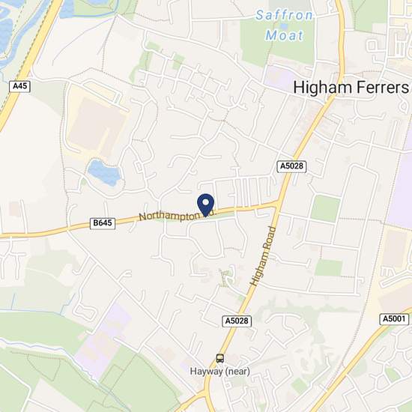Click the blue pond west of the pin
The image size is (412, 412).
click(x=104, y=172)
